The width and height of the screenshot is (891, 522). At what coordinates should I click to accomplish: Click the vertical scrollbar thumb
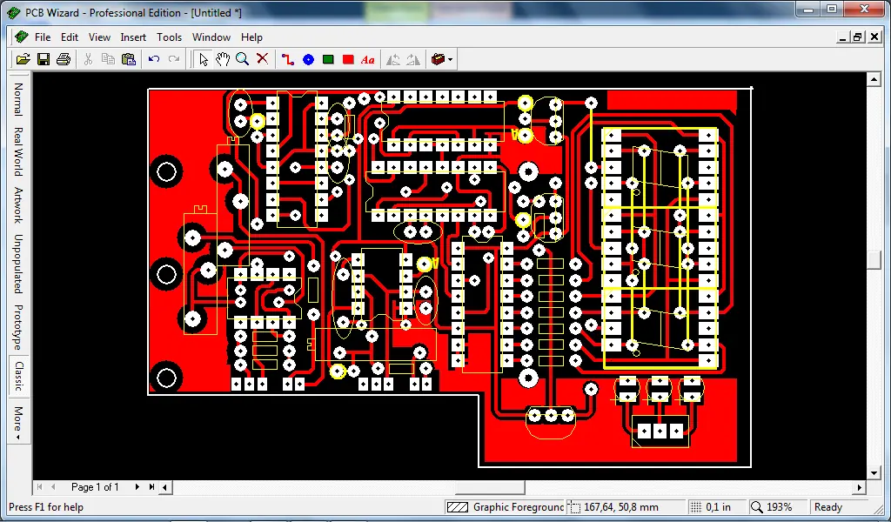click(874, 259)
